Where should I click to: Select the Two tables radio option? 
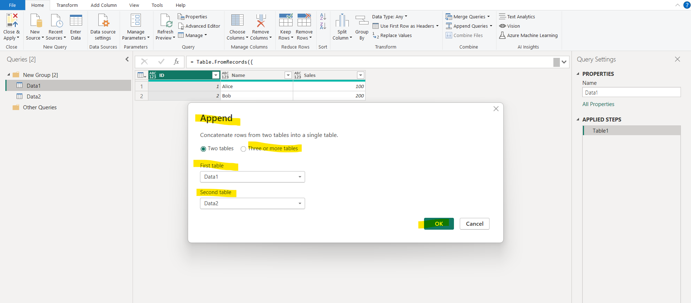coord(204,149)
